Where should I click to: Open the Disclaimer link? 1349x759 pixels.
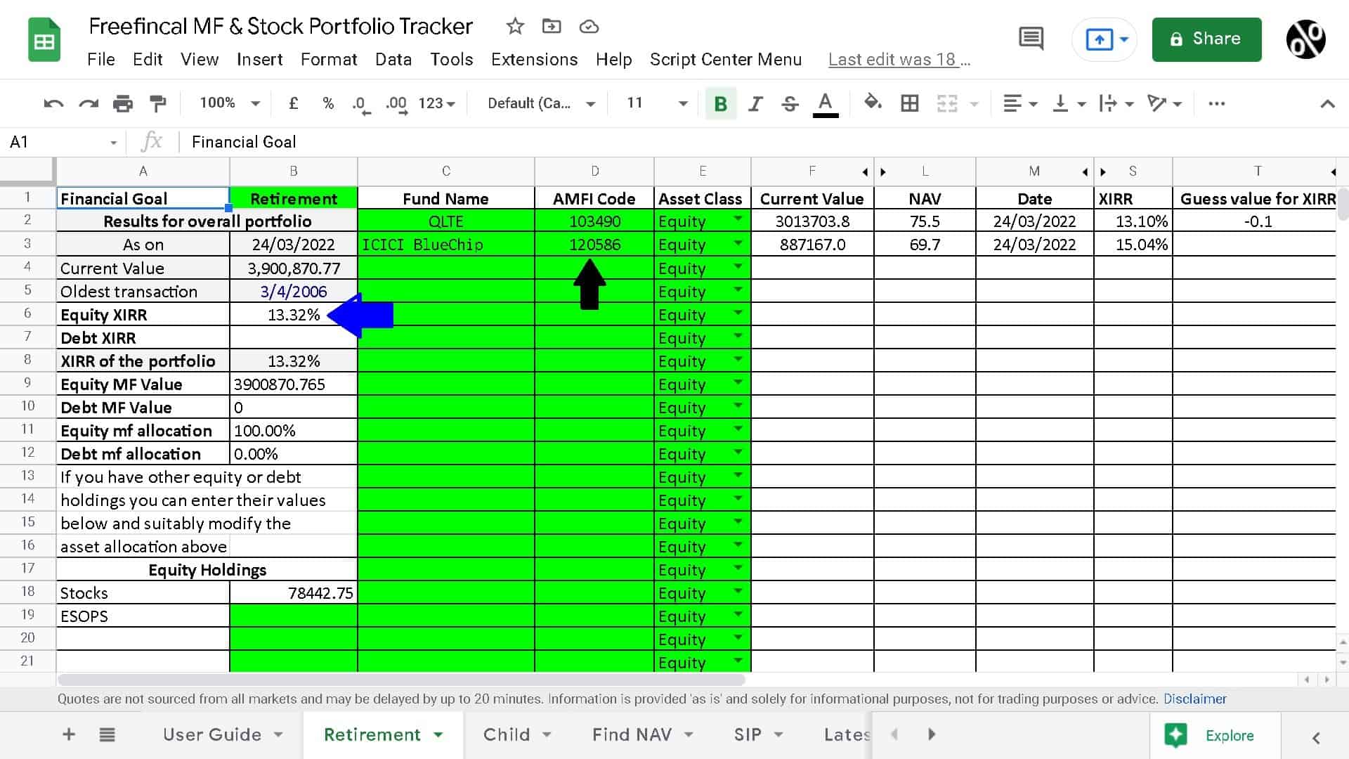click(1194, 699)
